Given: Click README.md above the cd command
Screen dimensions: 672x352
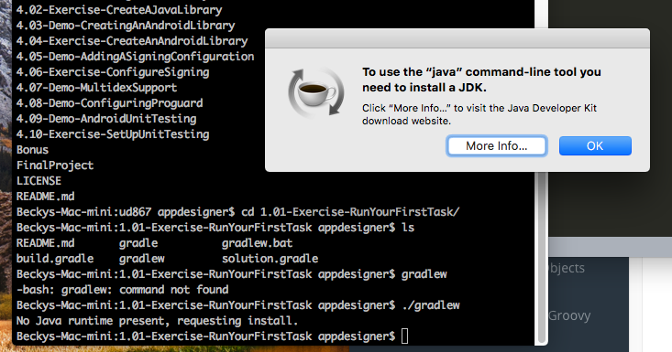Looking at the screenshot, I should [45, 197].
